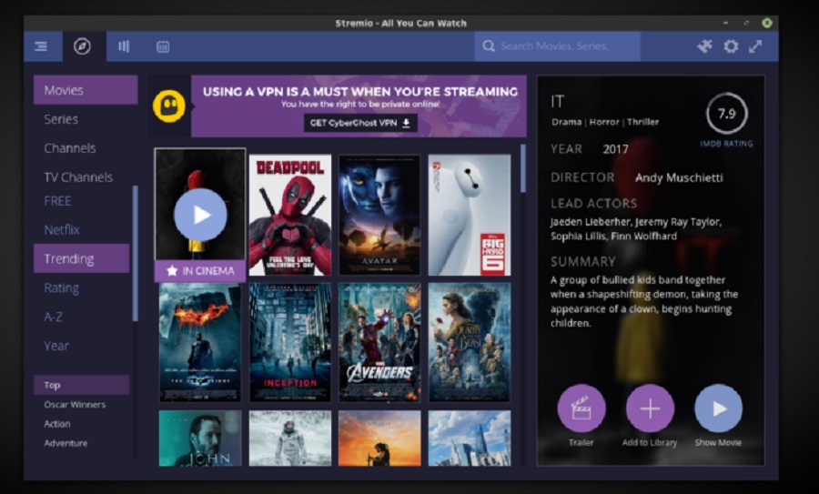Click the Add to Library plus icon
Viewport: 819px width, 494px height.
point(650,408)
